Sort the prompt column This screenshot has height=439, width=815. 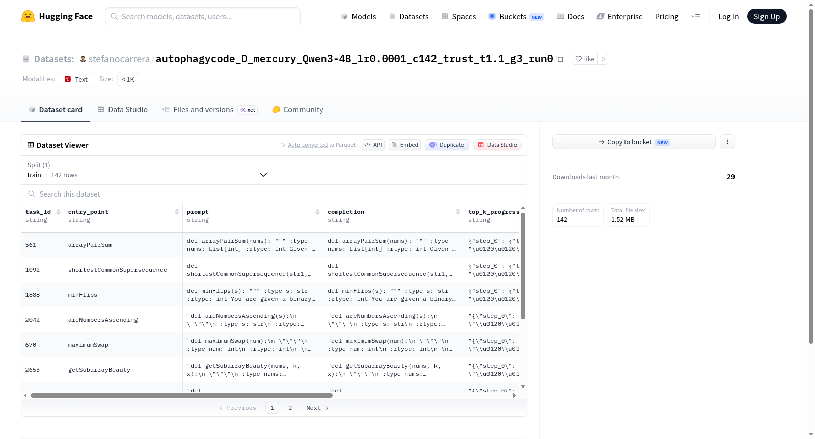[317, 212]
